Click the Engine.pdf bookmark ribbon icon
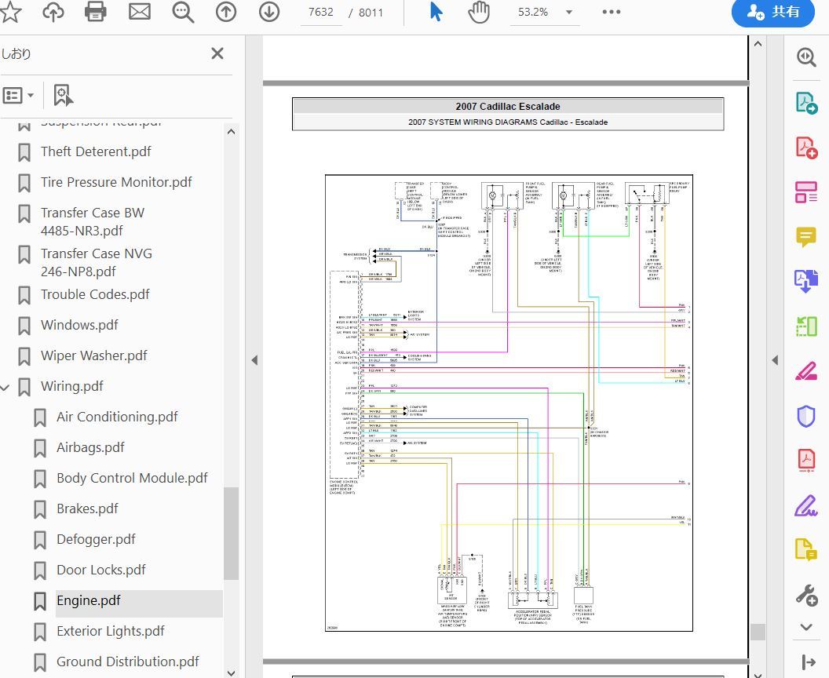Image resolution: width=829 pixels, height=678 pixels. [x=40, y=601]
